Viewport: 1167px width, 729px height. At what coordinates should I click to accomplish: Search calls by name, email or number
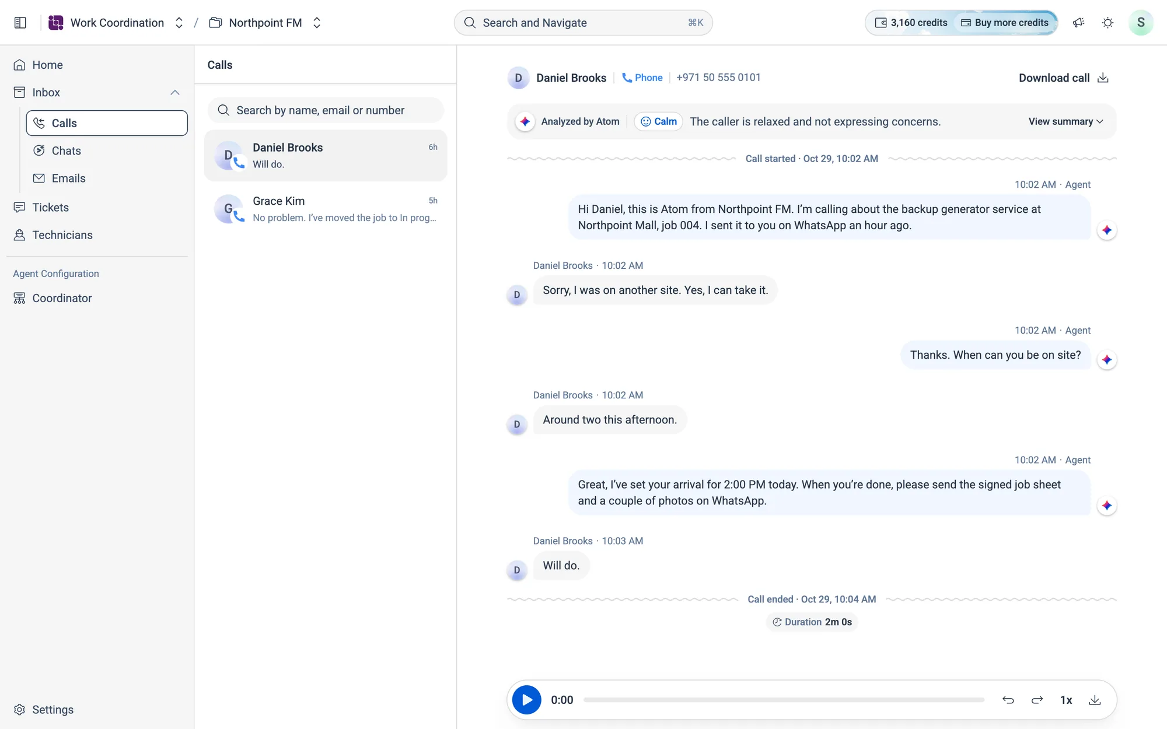tap(326, 110)
